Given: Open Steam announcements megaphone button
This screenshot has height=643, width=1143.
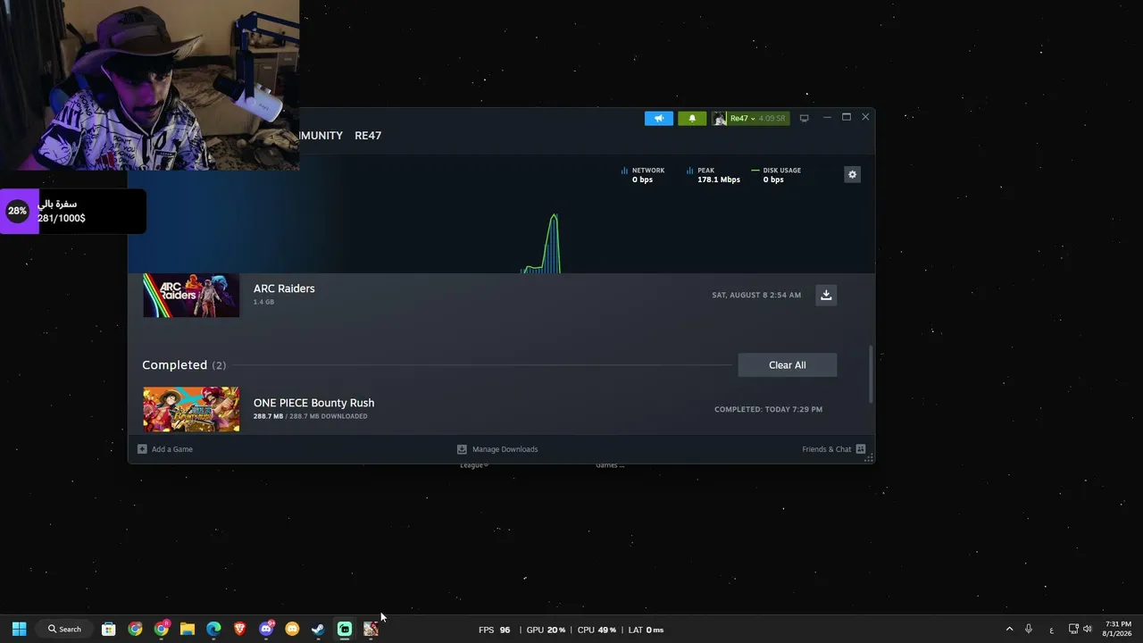Looking at the screenshot, I should [x=659, y=119].
